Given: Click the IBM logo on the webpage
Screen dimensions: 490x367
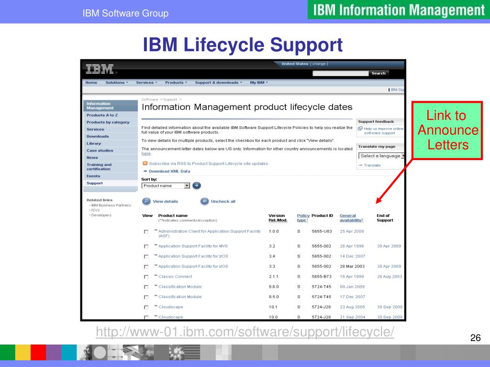Looking at the screenshot, I should pos(100,69).
